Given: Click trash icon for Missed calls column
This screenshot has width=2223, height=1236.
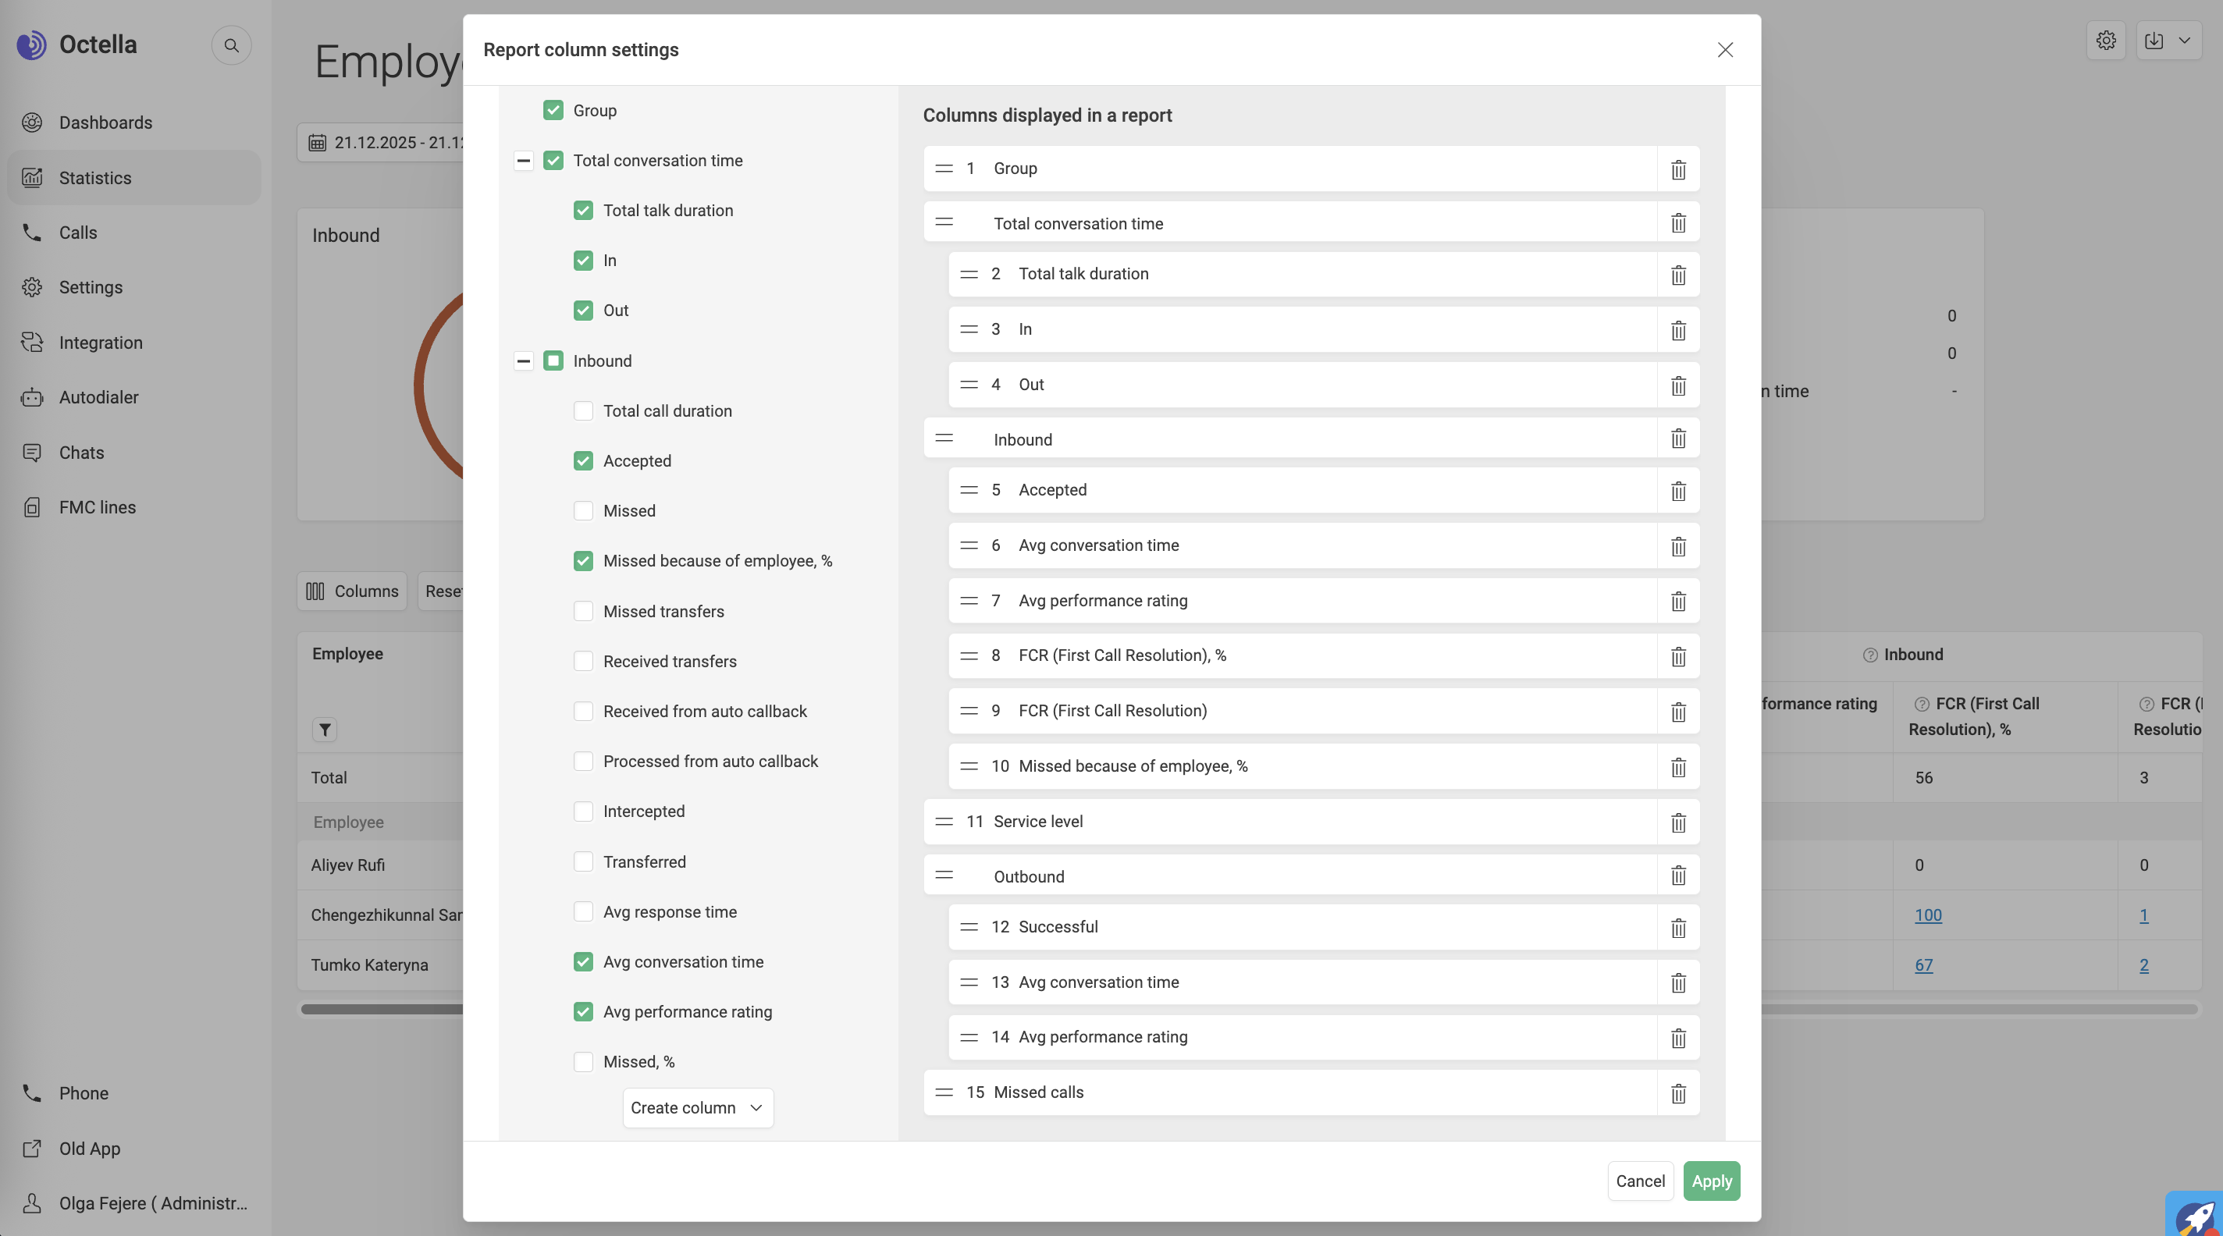Looking at the screenshot, I should pyautogui.click(x=1677, y=1093).
